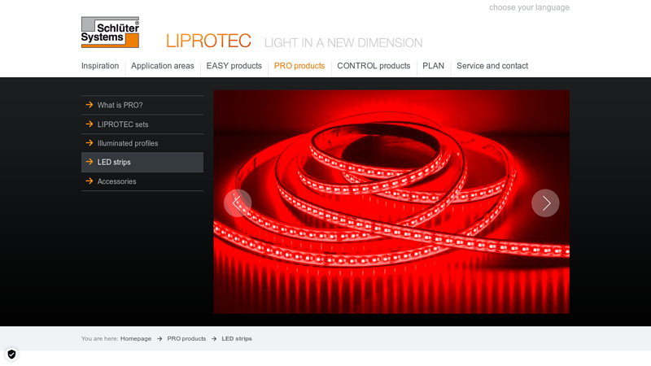Show the next slideshow image arrow
The height and width of the screenshot is (366, 651).
tap(545, 203)
